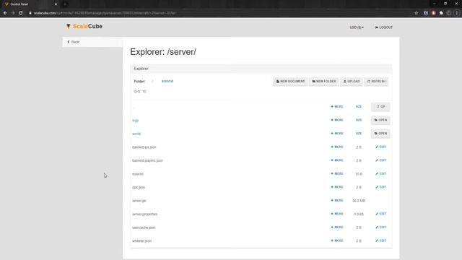Edit banned-players.json
The image size is (462, 260).
point(380,160)
